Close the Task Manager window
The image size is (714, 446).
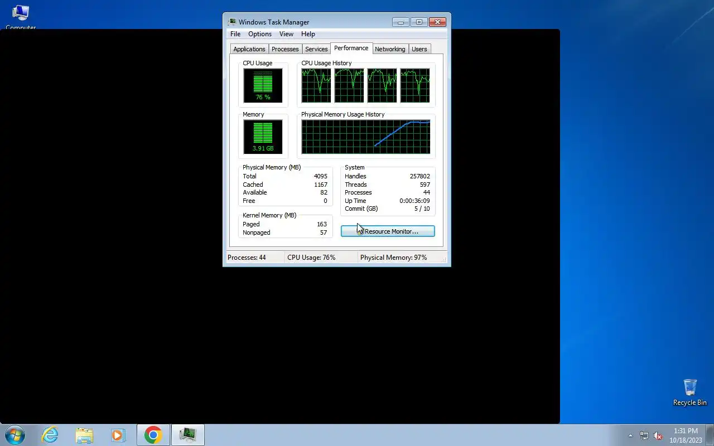pos(437,22)
